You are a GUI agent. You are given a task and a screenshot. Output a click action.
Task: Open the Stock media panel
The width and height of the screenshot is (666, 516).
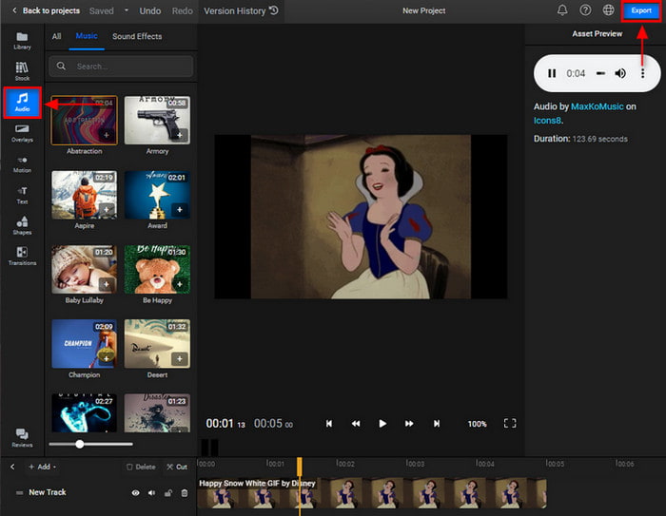coord(22,71)
